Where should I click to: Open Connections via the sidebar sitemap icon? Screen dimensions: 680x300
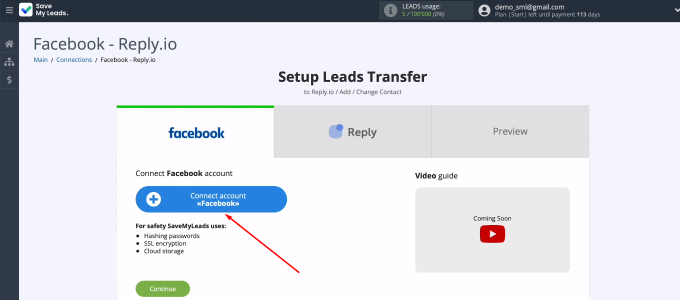pyautogui.click(x=9, y=62)
